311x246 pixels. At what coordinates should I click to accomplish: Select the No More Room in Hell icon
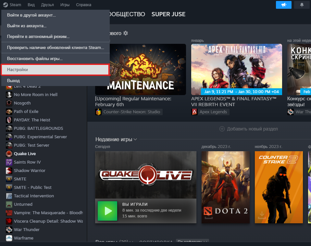[x=9, y=95]
